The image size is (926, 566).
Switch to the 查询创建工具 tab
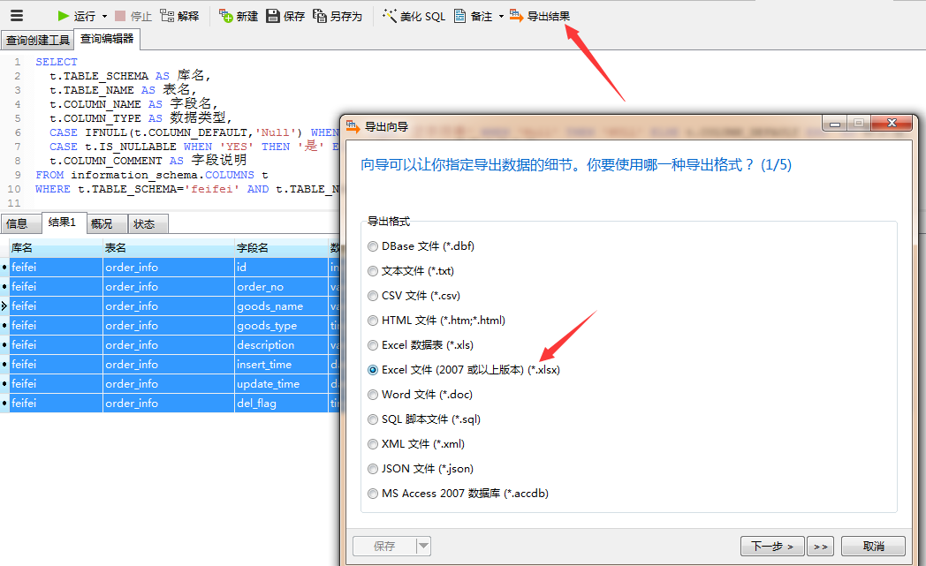pyautogui.click(x=37, y=40)
